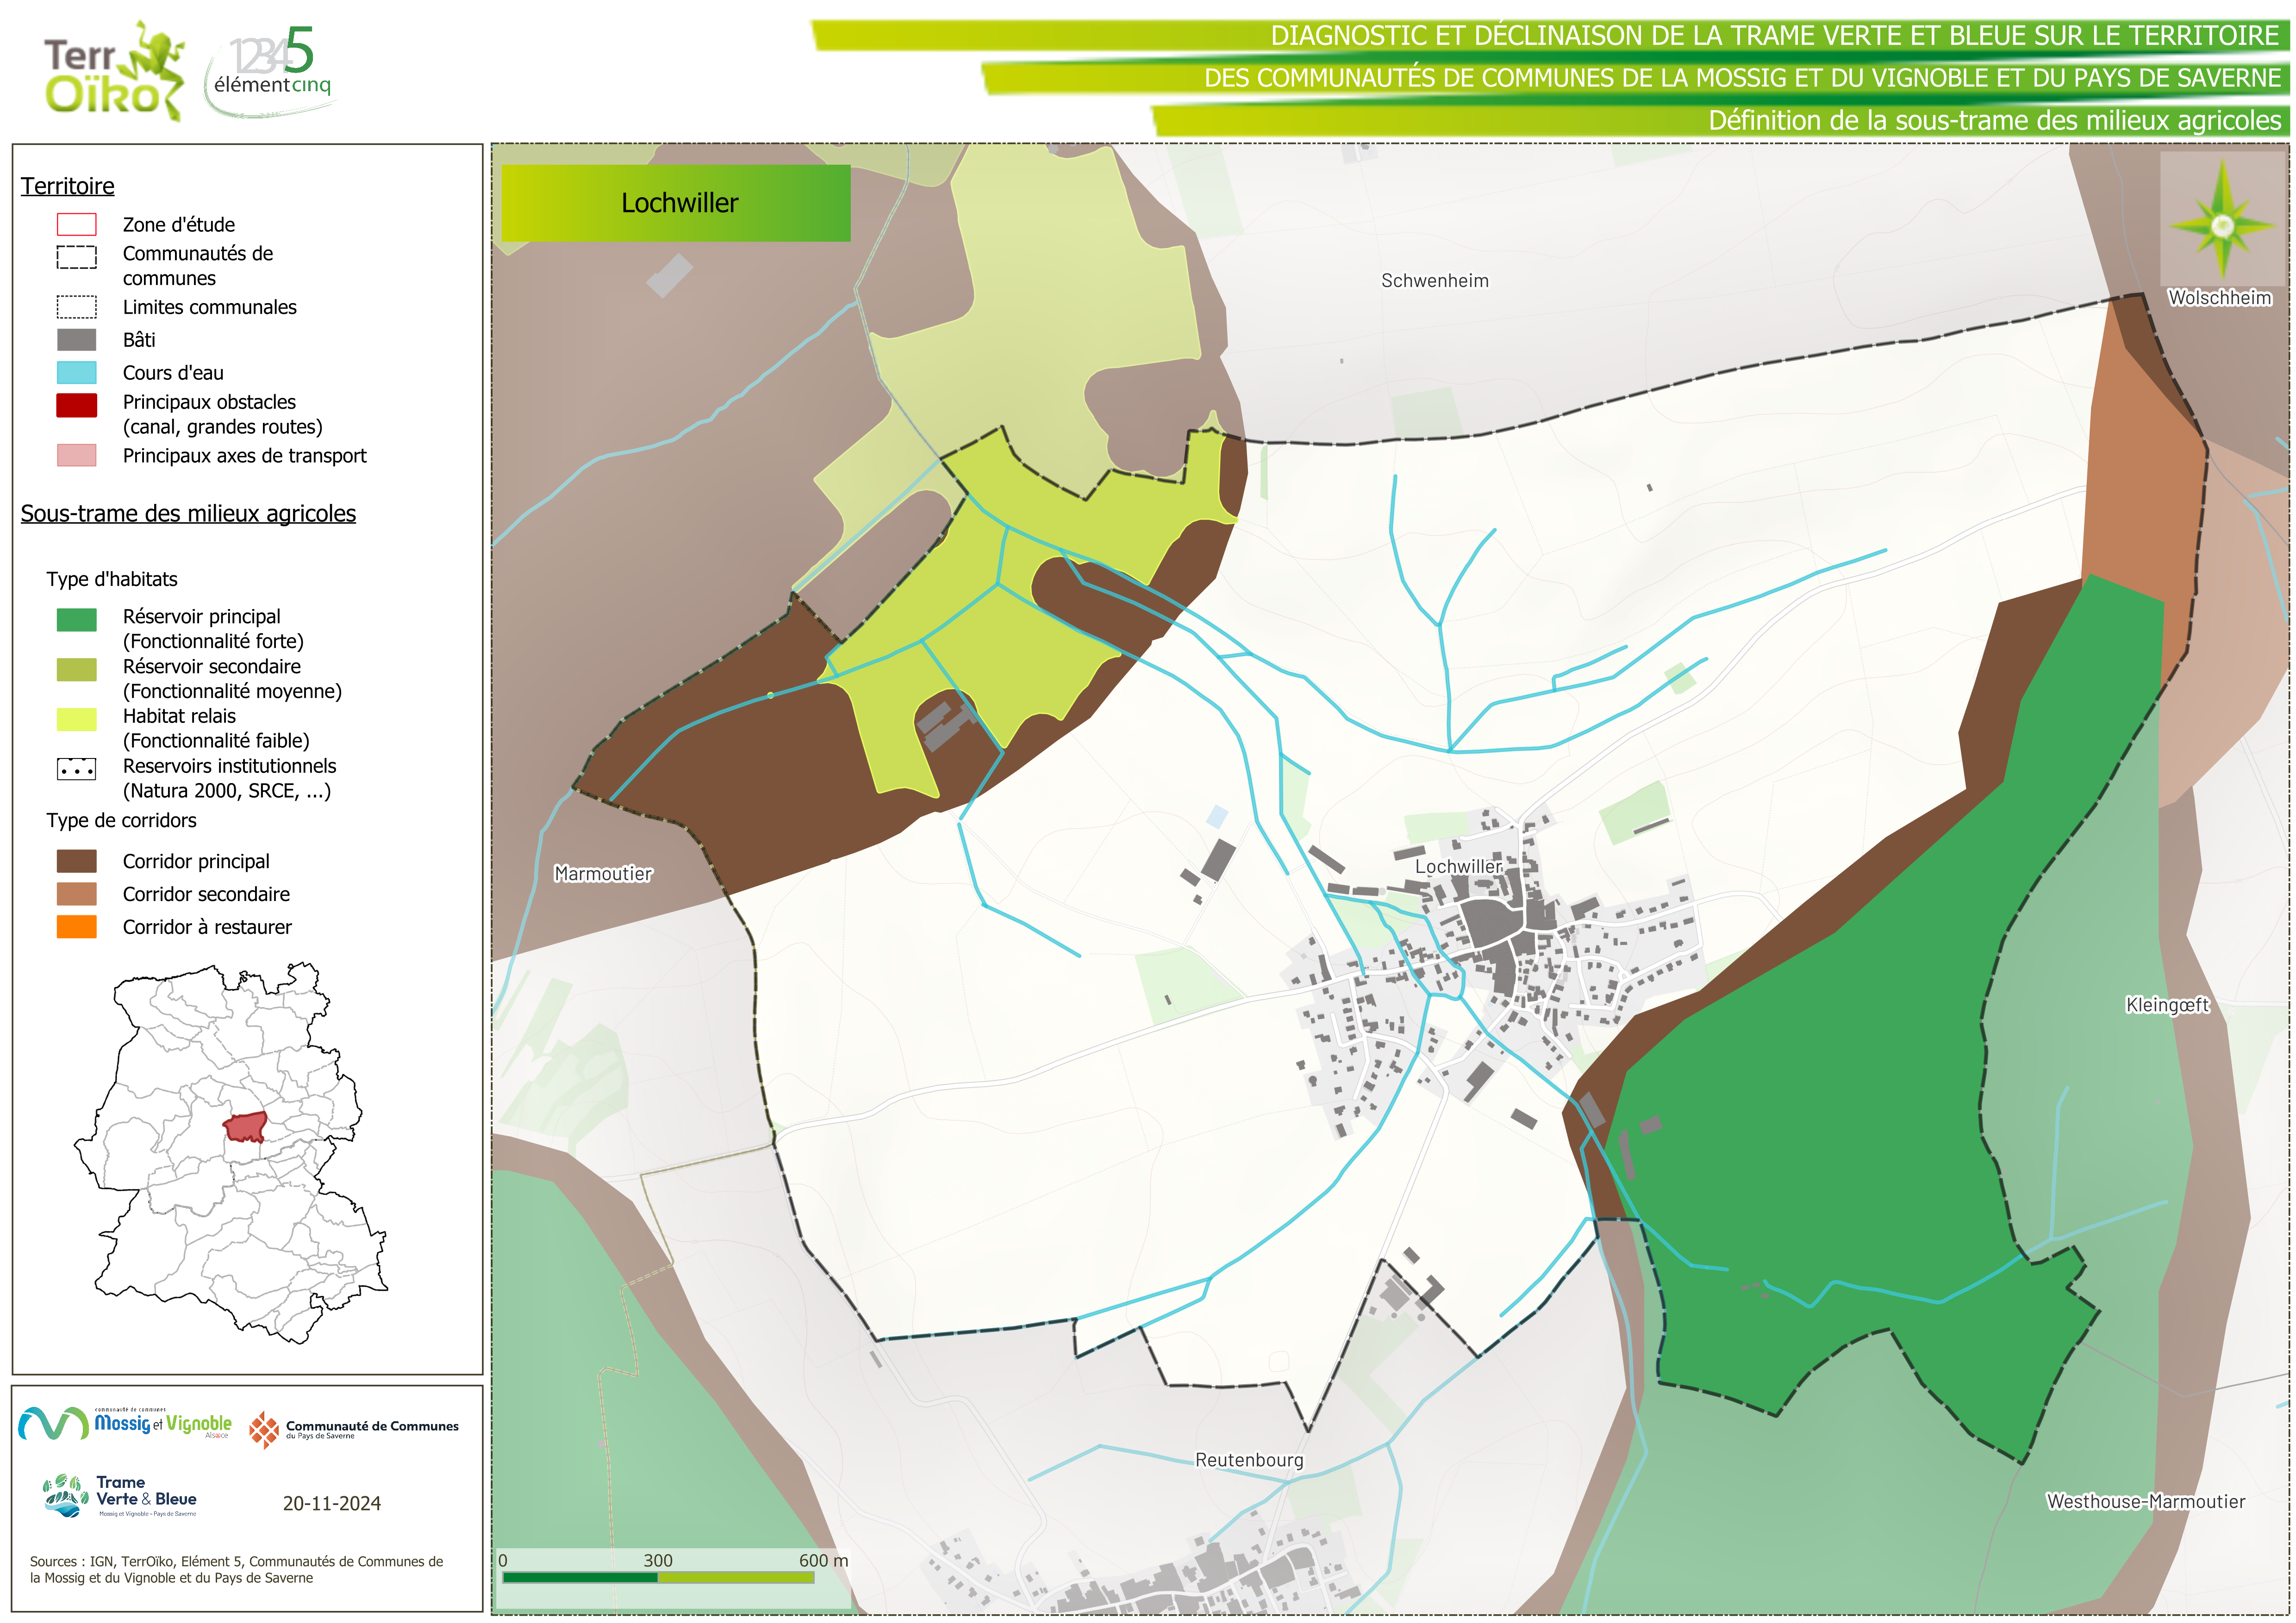Click the Réservoir principal green swatch
The width and height of the screenshot is (2296, 1623).
[x=76, y=620]
